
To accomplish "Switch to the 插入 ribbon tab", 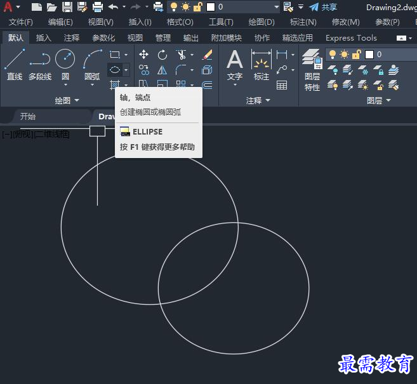I will click(x=44, y=38).
